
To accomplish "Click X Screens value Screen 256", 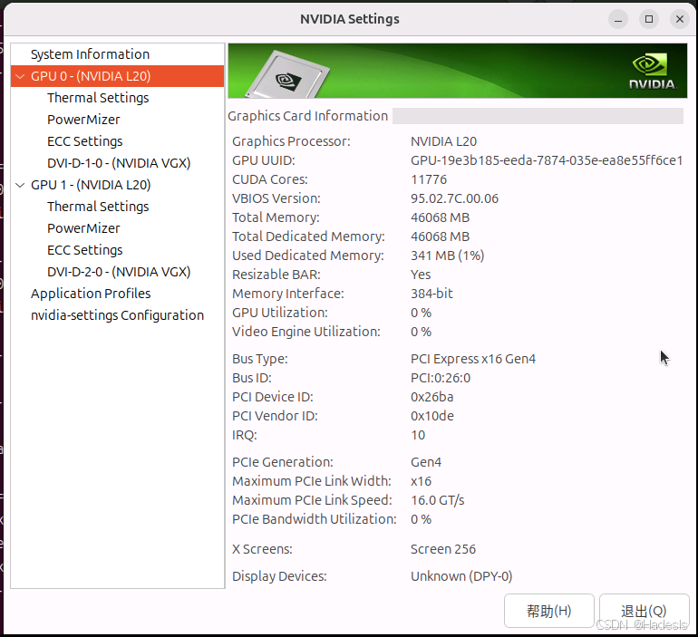I will click(443, 550).
